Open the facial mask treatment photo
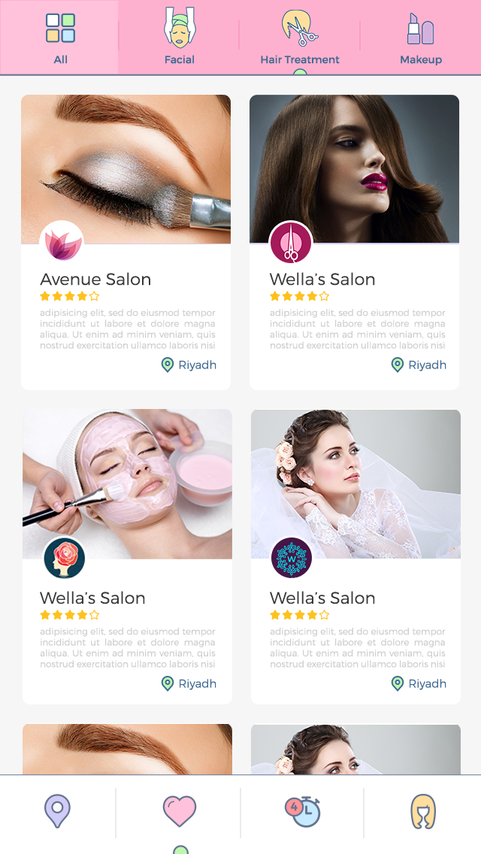481x854 pixels. pos(128,483)
